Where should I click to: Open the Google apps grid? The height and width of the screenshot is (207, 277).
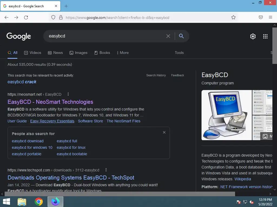[265, 36]
